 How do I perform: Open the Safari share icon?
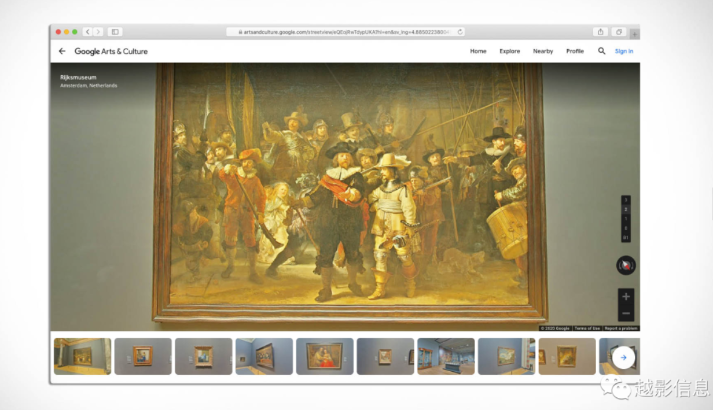coord(601,32)
